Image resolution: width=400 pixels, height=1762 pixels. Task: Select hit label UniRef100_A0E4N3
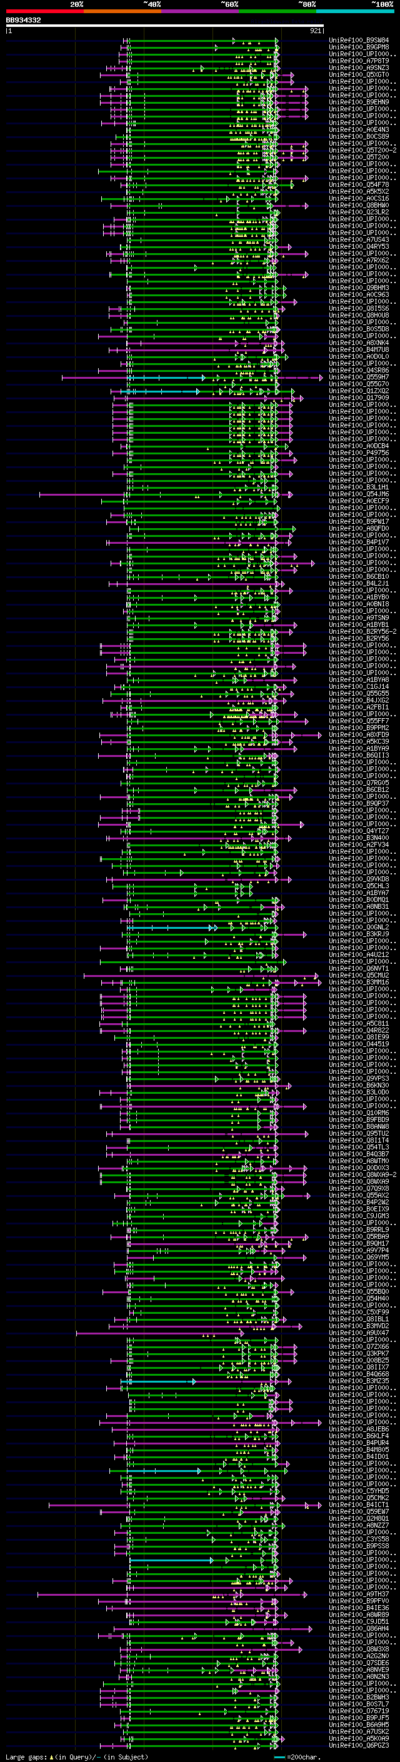point(359,129)
